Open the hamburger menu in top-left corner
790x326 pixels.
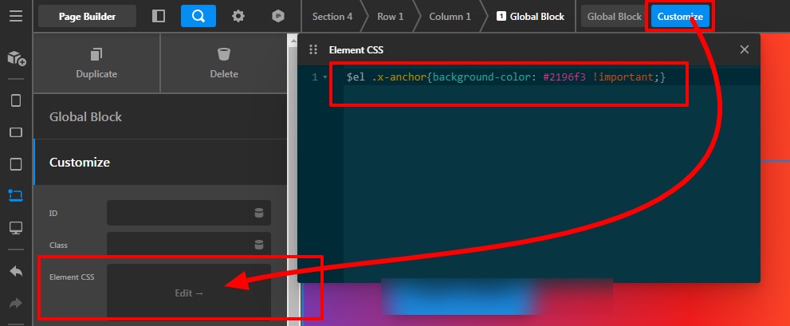click(x=16, y=16)
